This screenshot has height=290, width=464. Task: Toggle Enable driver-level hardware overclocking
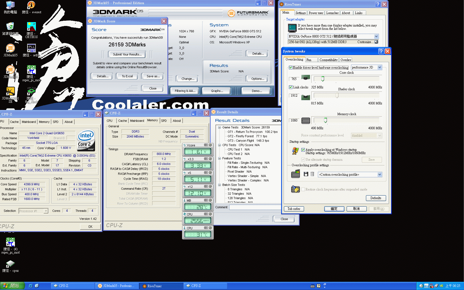pos(291,68)
